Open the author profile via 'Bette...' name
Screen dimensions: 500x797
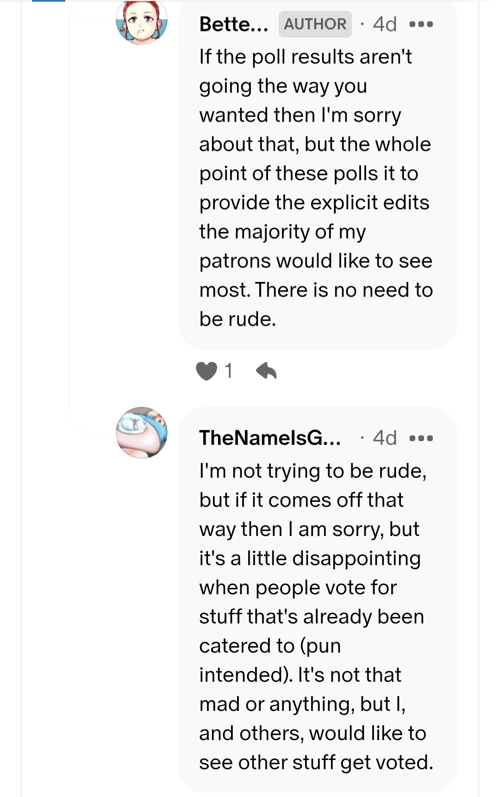(x=234, y=24)
